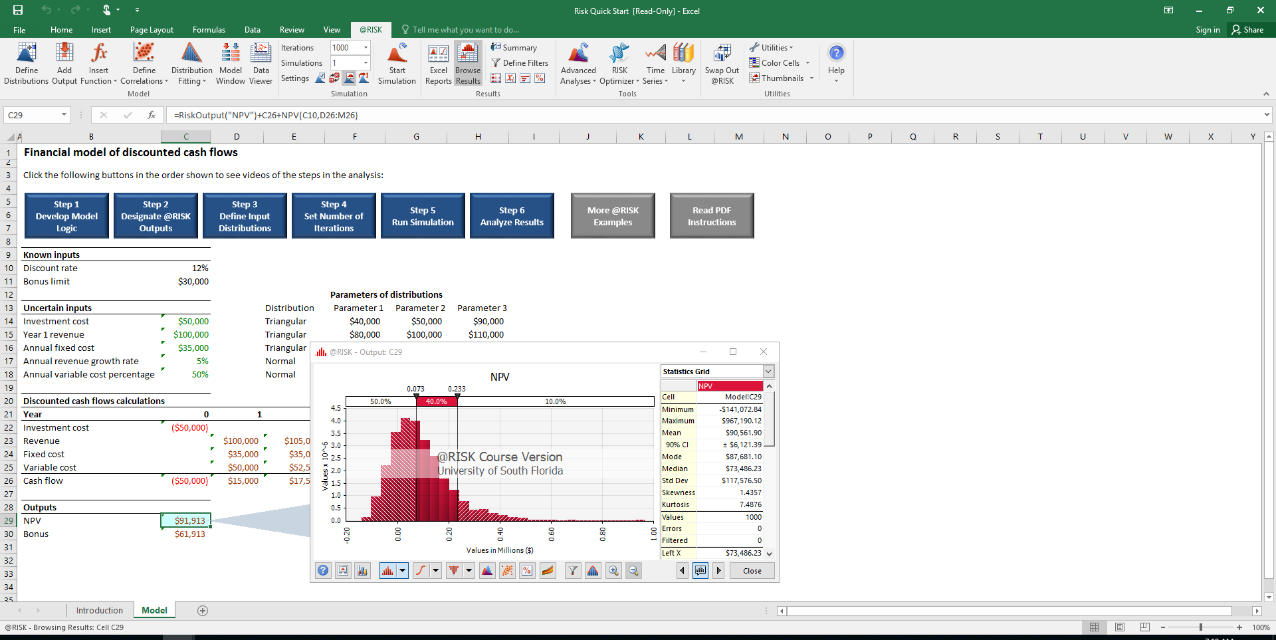
Task: Swap Out @RISK functions
Action: [x=722, y=64]
